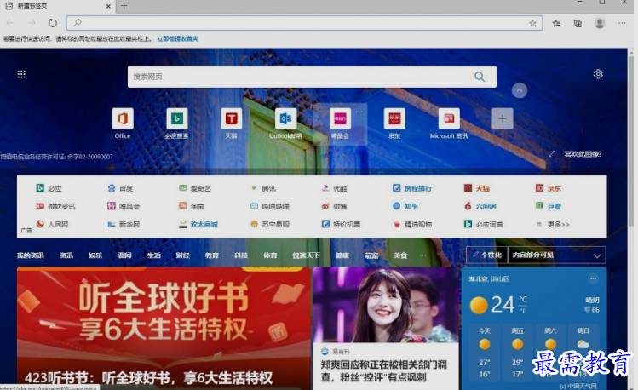Open the 哔哩哔哩 site link
638x390 pixels.
click(x=270, y=206)
